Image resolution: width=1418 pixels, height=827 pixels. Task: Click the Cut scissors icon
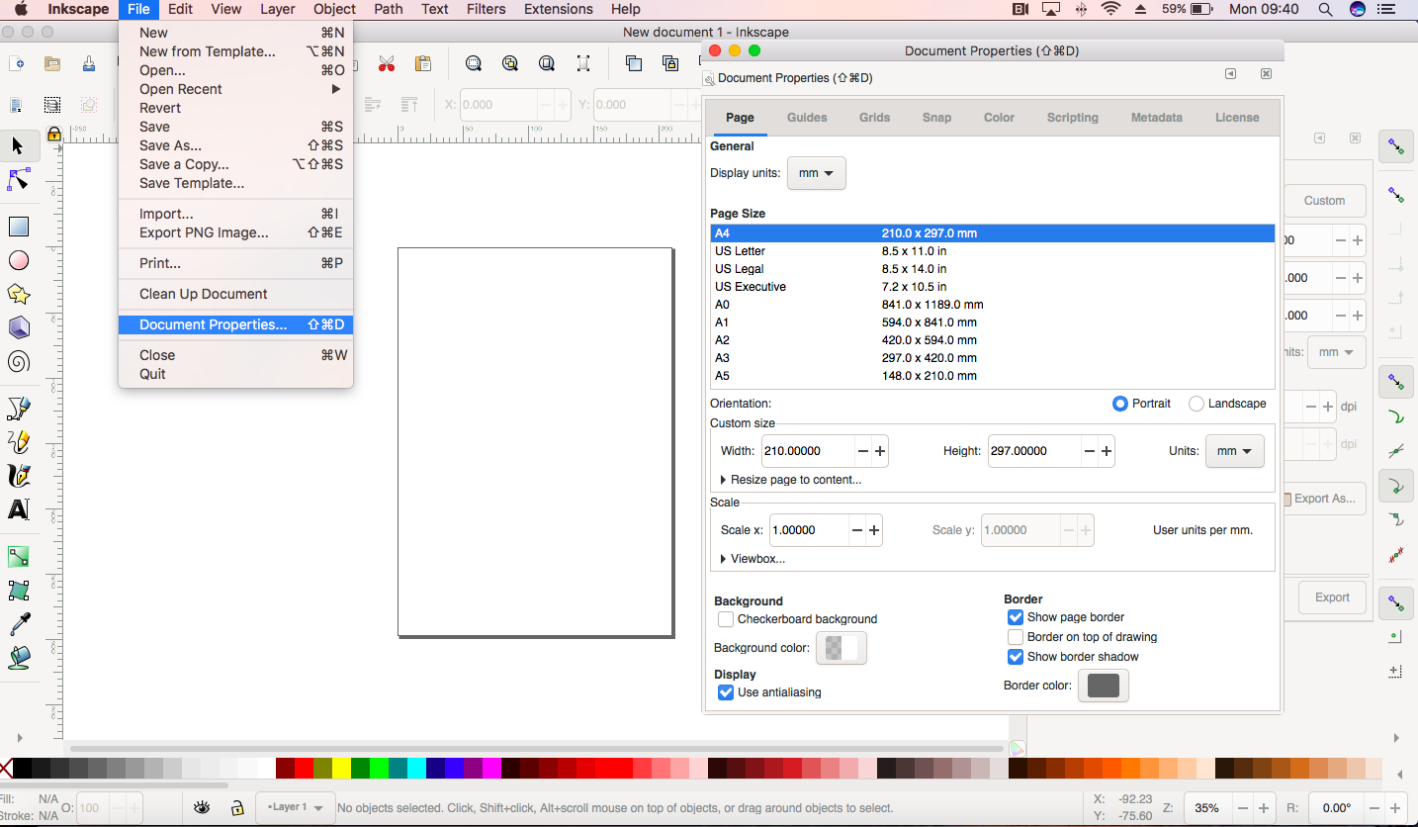(387, 64)
